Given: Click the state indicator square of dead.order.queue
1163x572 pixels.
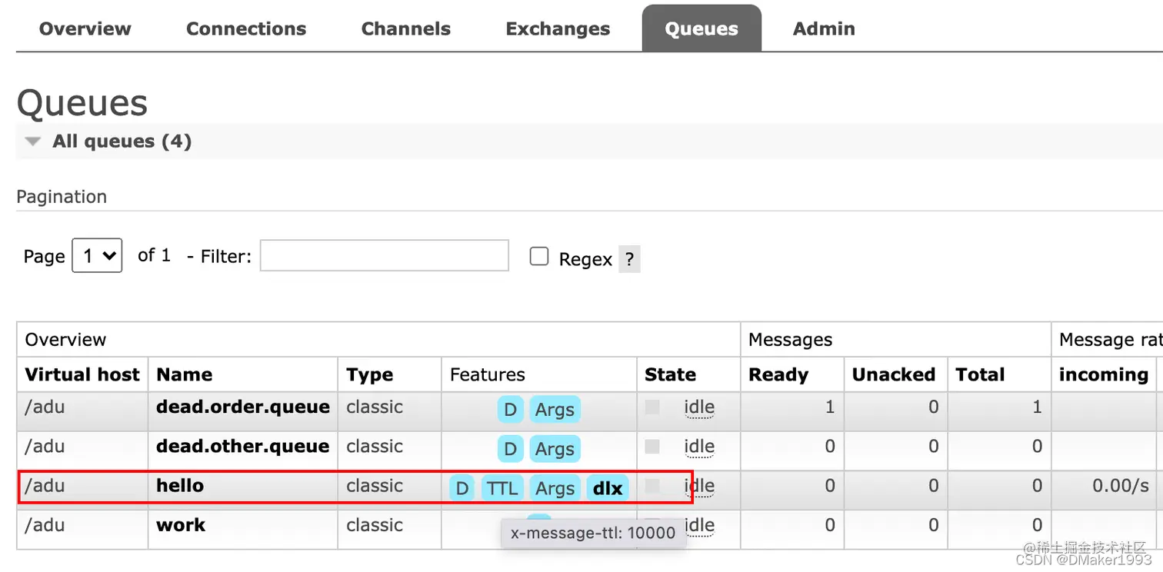Looking at the screenshot, I should tap(652, 407).
